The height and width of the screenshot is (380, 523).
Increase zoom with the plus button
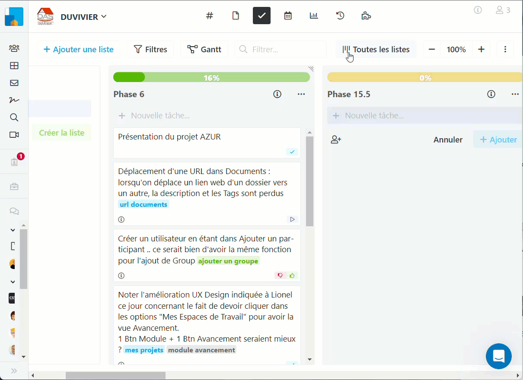[481, 49]
